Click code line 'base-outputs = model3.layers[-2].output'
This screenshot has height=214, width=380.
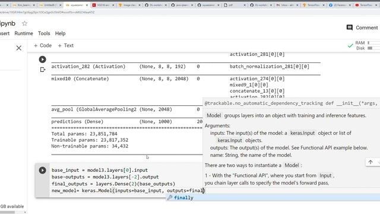pyautogui.click(x=105, y=177)
